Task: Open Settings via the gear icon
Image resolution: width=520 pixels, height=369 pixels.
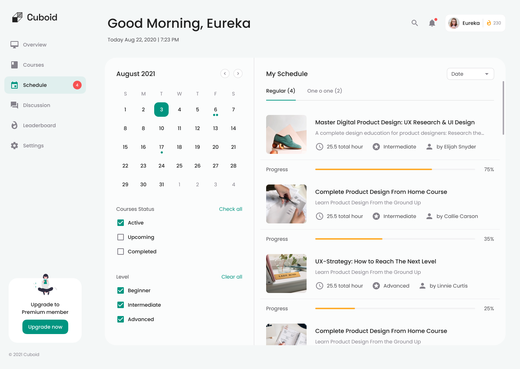Action: 14,146
